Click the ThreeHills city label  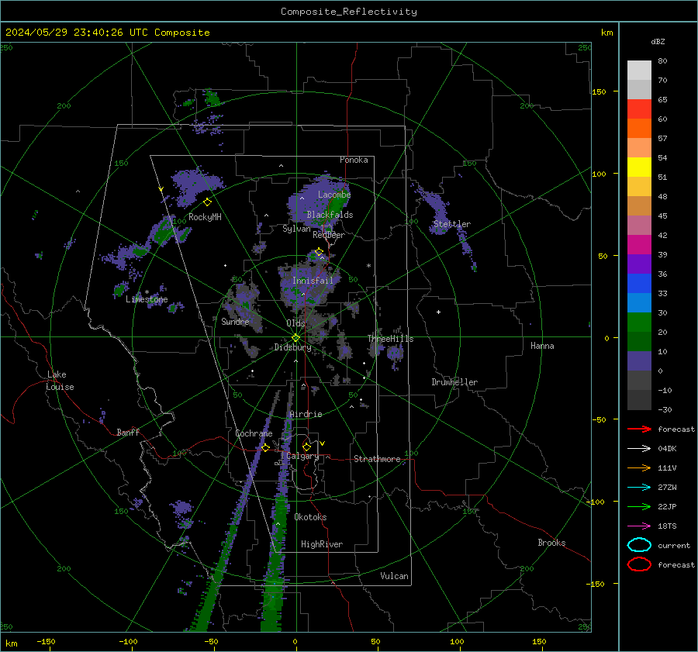click(x=390, y=339)
